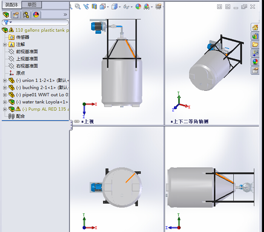Viewport: 264px width, 232px height.
Task: Select the union 1 1-2<1> component
Action: [42, 80]
